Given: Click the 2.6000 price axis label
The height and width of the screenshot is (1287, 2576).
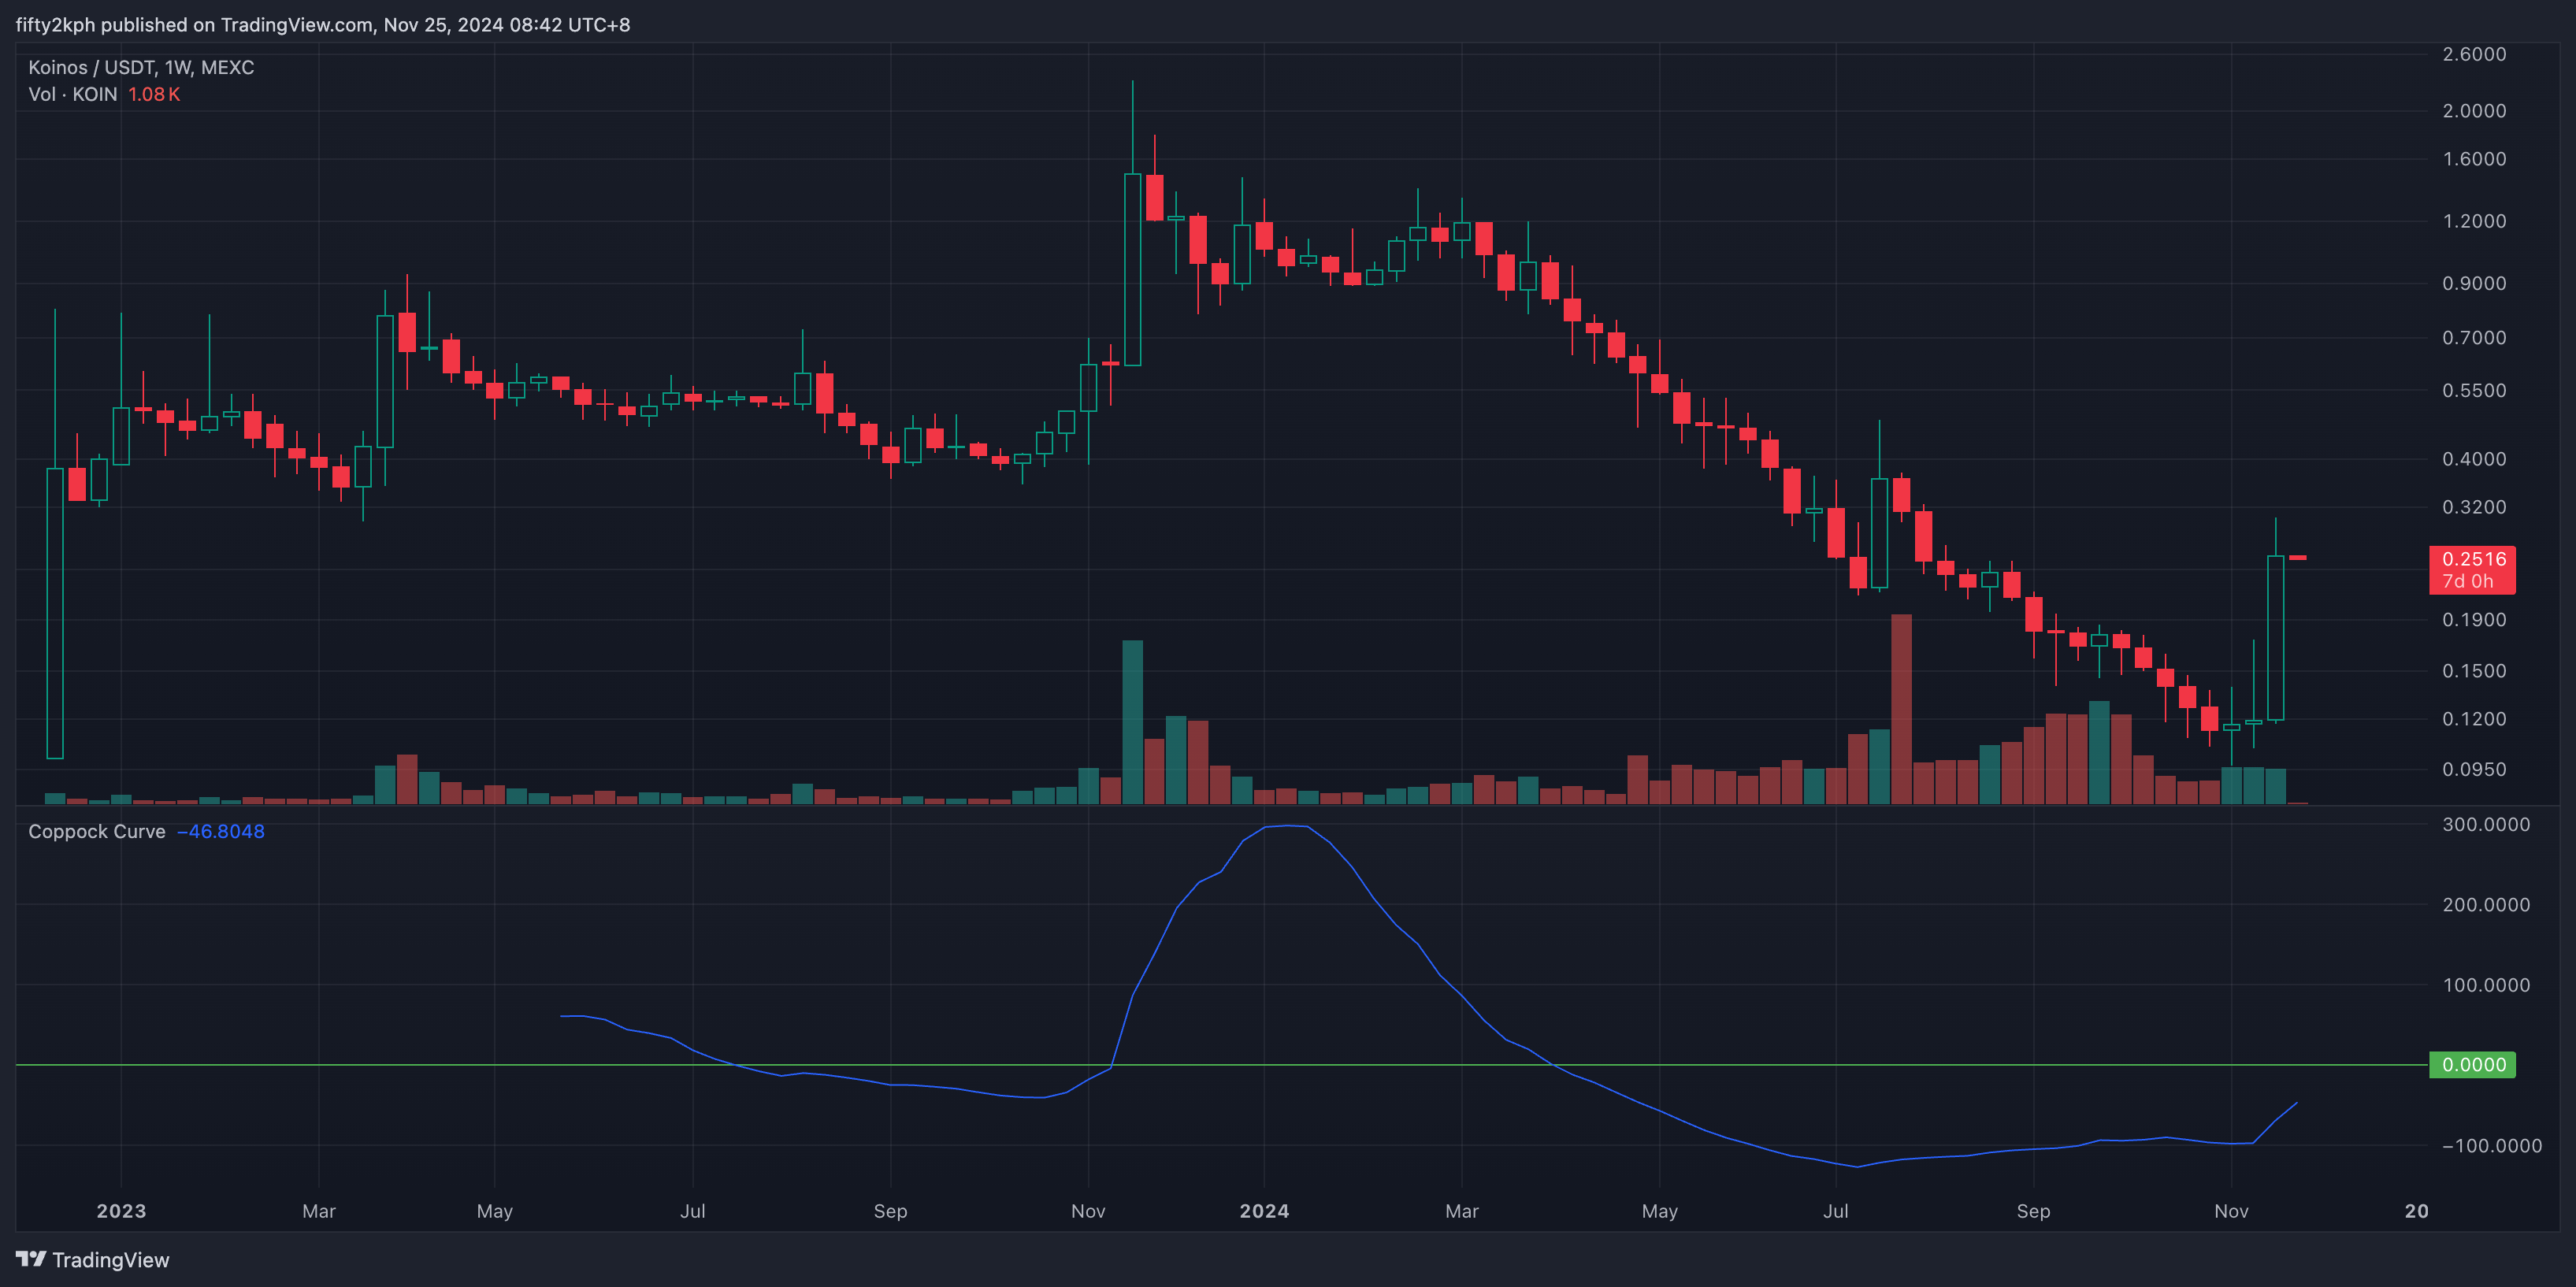Looking at the screenshot, I should [2474, 54].
